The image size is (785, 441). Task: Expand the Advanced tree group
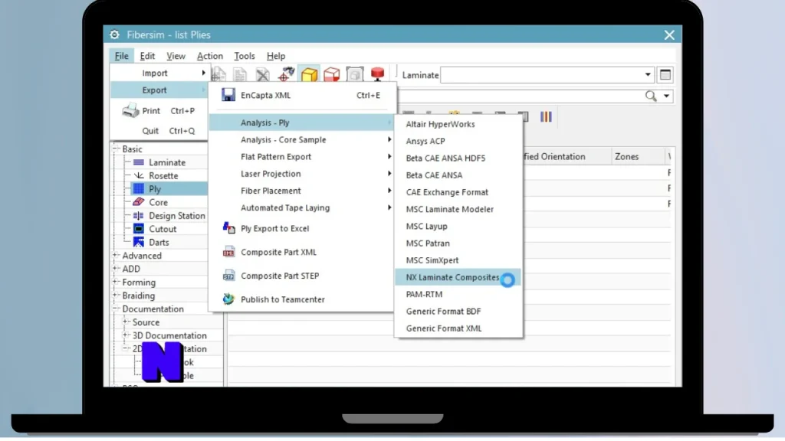116,255
